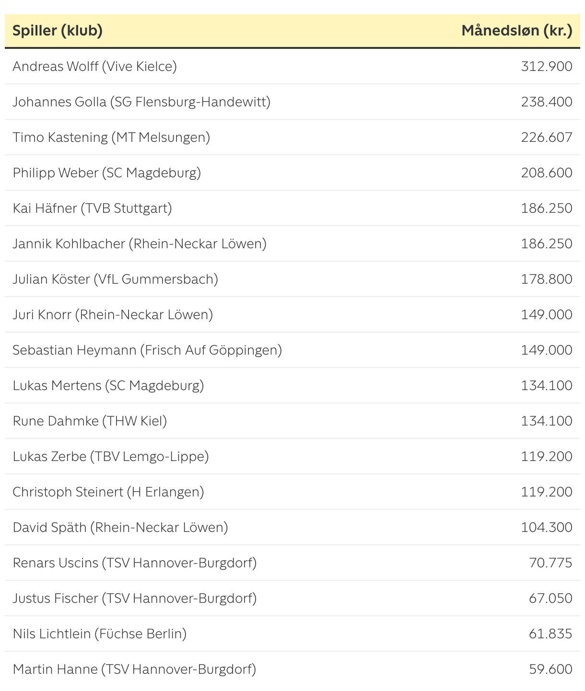Click the Jannik Kohlbacher player entry
585x691 pixels.
140,243
